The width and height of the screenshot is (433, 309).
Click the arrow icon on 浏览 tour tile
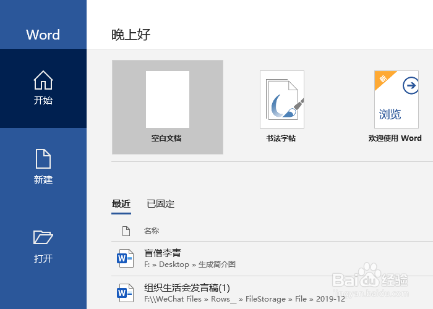point(411,85)
